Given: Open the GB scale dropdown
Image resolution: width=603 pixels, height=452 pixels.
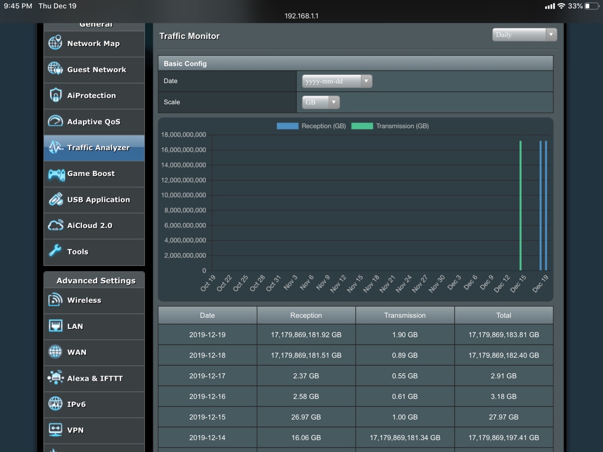Looking at the screenshot, I should tap(321, 102).
